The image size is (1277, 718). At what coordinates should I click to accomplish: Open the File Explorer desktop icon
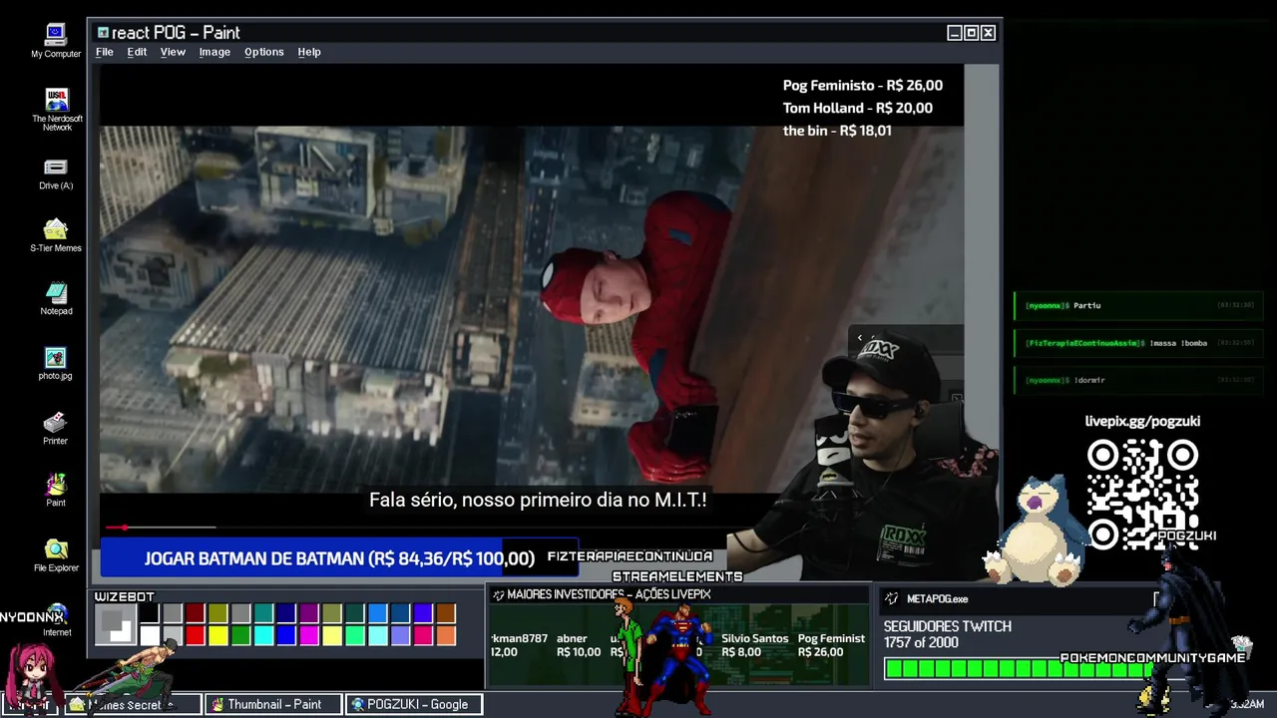coord(56,555)
